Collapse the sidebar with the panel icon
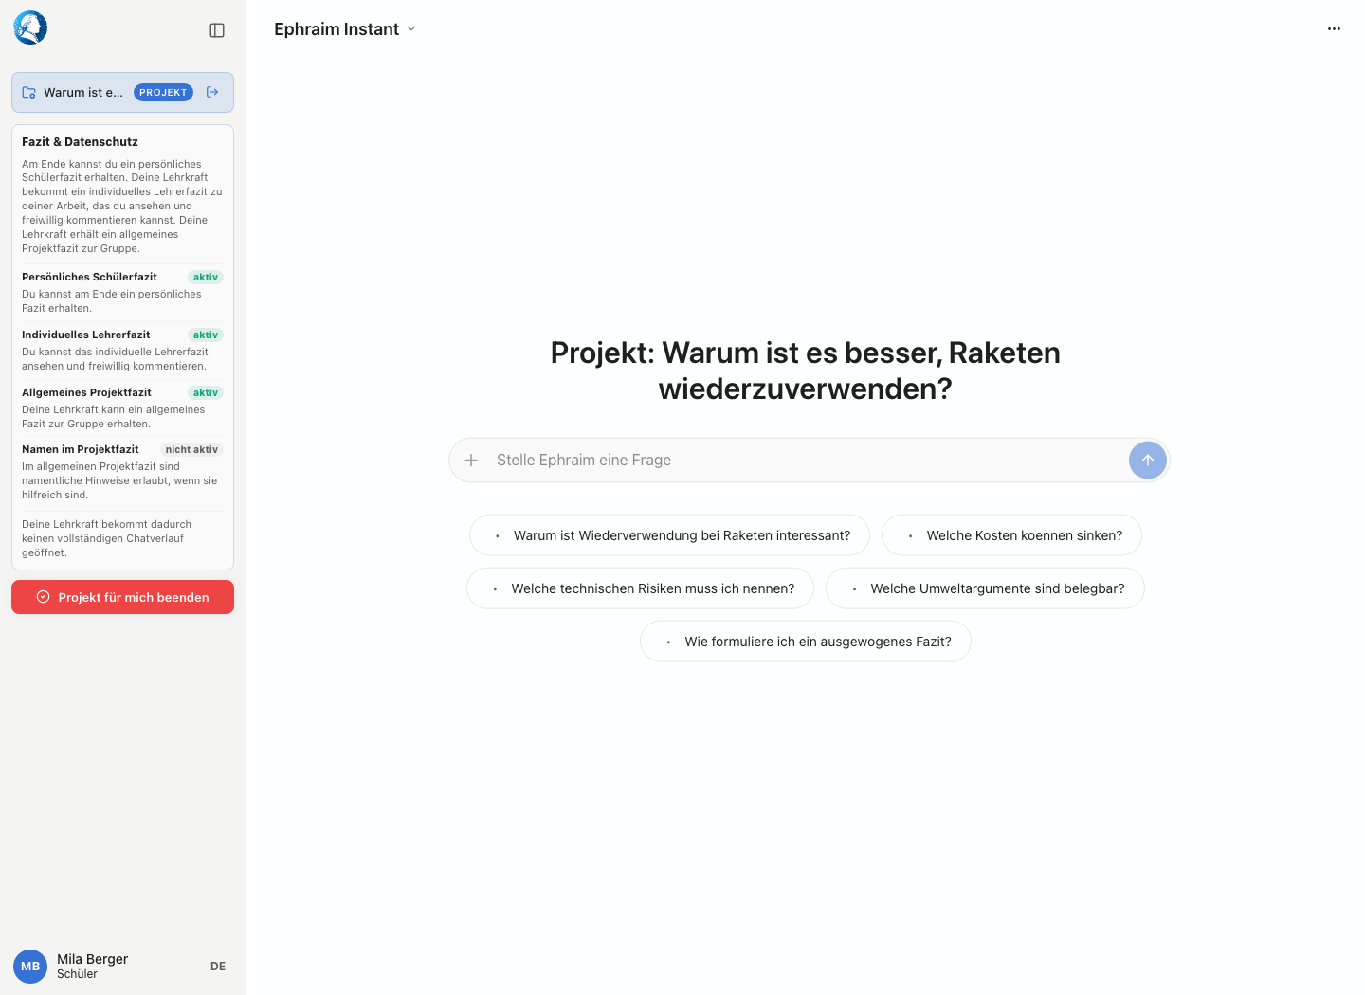 coord(217,30)
